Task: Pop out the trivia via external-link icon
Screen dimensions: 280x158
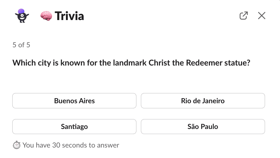Action: [x=243, y=16]
